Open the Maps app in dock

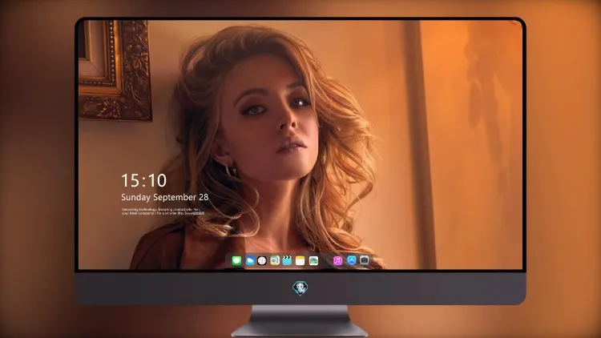pyautogui.click(x=275, y=260)
